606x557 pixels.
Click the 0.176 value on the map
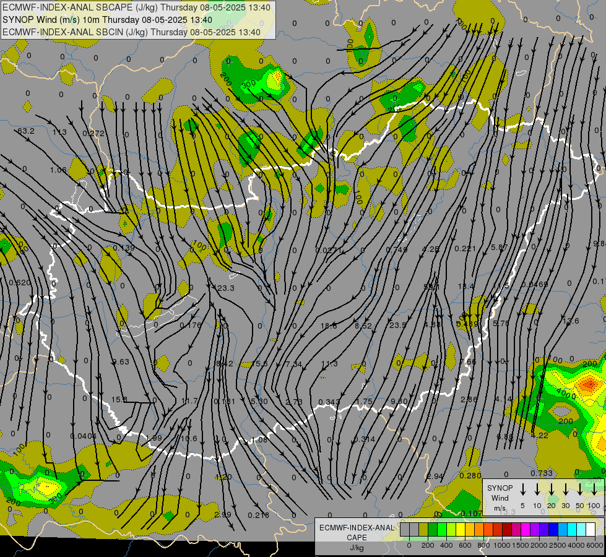click(x=191, y=326)
